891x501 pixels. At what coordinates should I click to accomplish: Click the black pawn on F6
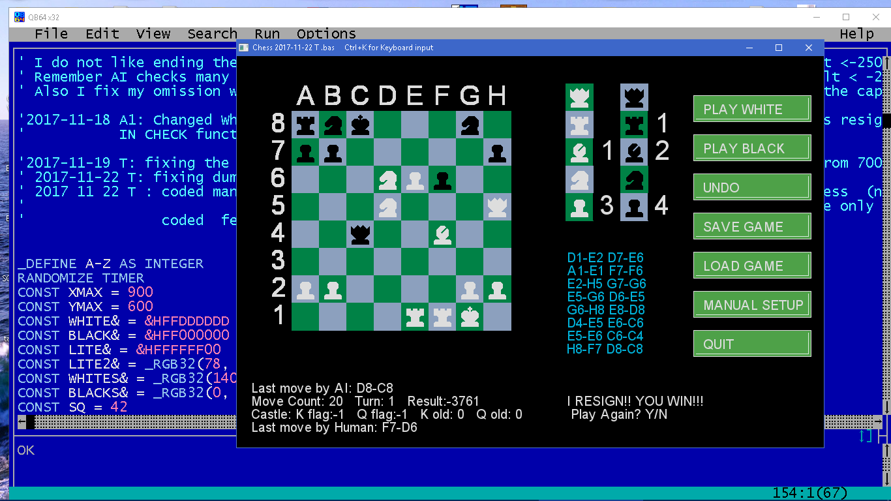pyautogui.click(x=442, y=179)
